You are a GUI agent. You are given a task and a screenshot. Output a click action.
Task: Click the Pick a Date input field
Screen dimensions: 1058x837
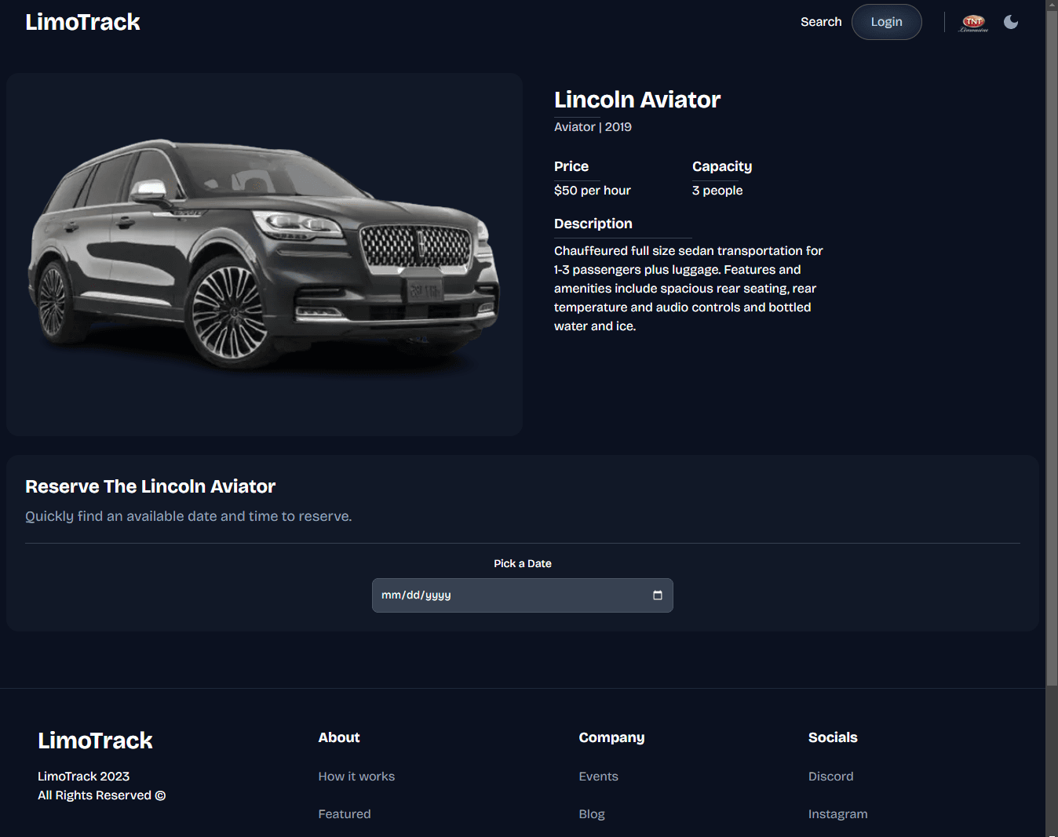[x=523, y=595]
